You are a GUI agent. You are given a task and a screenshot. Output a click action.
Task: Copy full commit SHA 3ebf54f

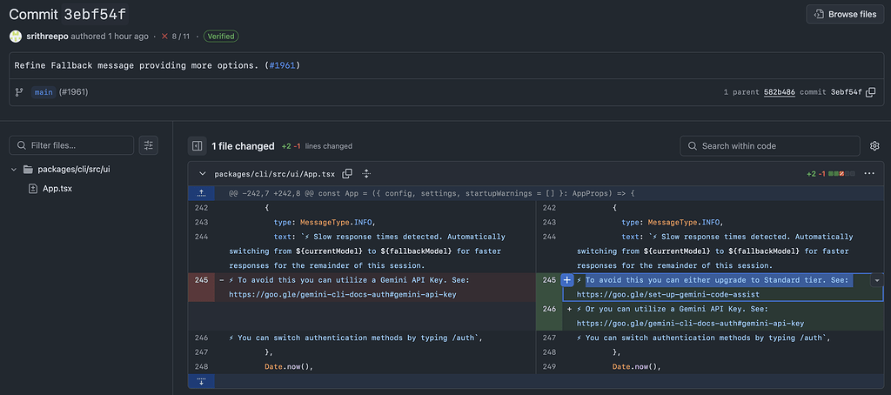tap(870, 92)
